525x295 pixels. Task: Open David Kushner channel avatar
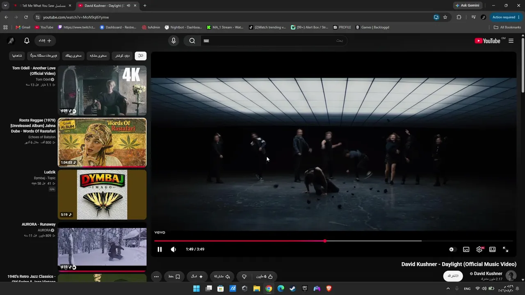click(511, 276)
